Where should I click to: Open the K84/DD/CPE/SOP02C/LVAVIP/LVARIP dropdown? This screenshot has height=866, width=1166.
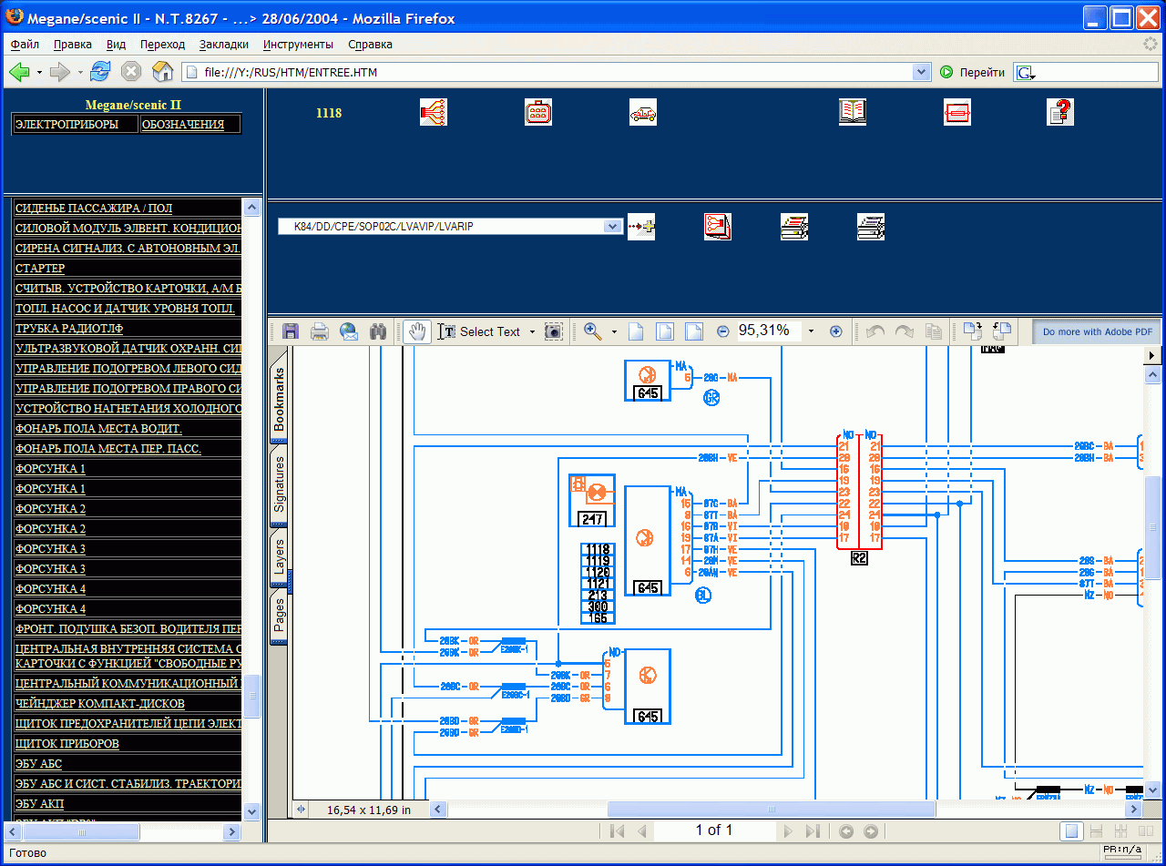click(x=612, y=226)
